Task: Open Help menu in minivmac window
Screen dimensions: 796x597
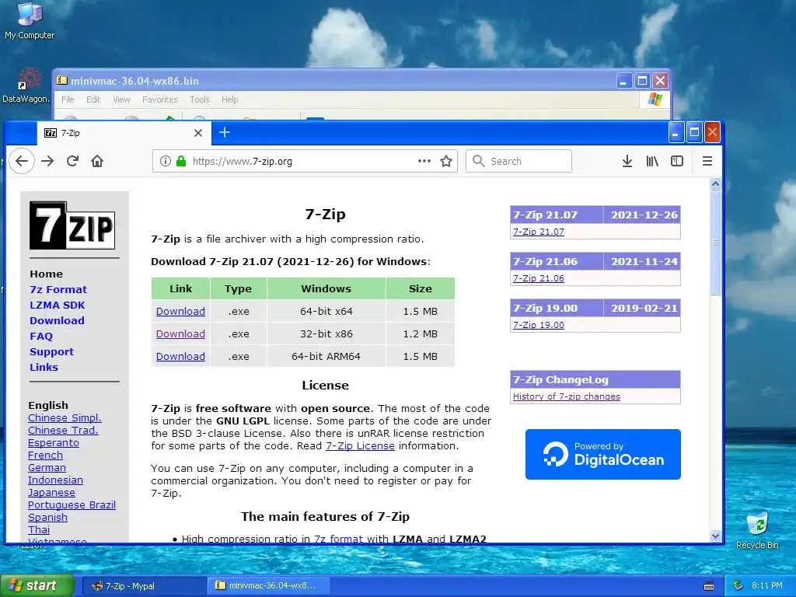Action: pos(229,99)
